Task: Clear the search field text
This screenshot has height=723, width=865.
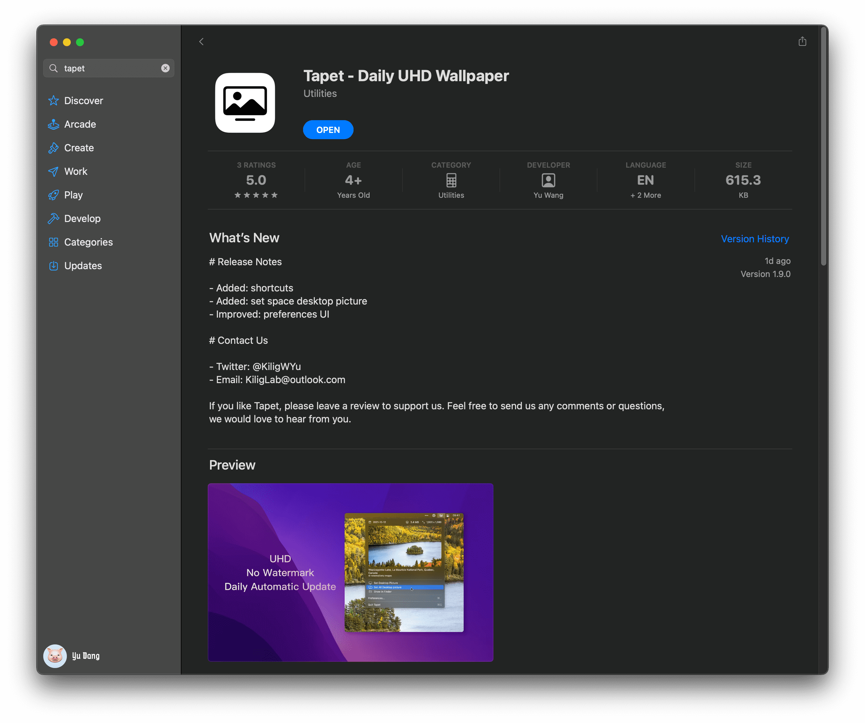Action: point(165,68)
